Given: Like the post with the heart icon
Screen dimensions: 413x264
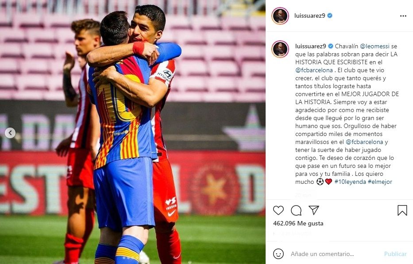Looking at the screenshot, I should tap(278, 210).
